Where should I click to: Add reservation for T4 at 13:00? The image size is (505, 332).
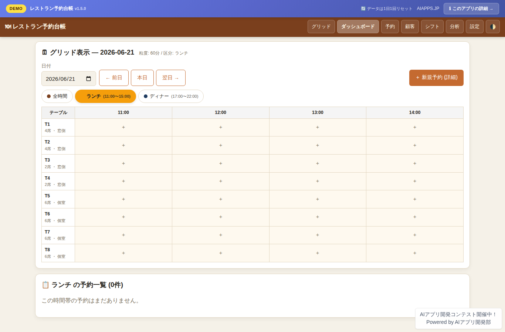point(318,181)
